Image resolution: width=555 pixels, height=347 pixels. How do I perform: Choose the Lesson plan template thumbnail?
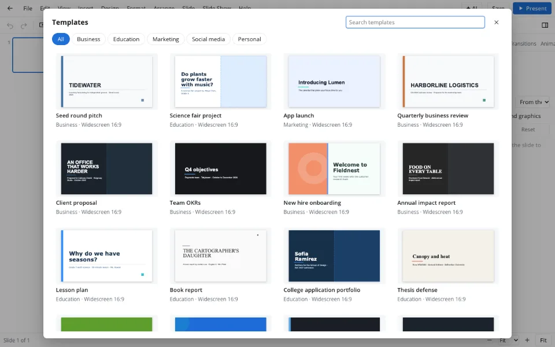click(106, 256)
